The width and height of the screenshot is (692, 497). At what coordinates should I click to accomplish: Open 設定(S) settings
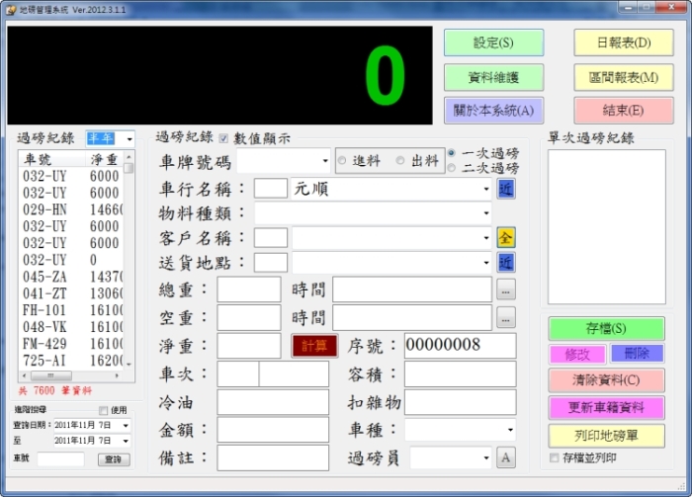pos(493,42)
